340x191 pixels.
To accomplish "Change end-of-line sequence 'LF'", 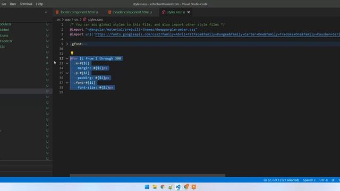I will [x=333, y=180].
